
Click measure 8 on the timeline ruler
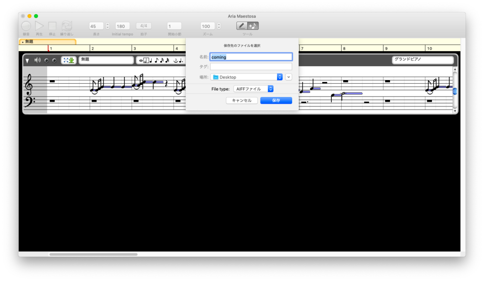pos(344,48)
